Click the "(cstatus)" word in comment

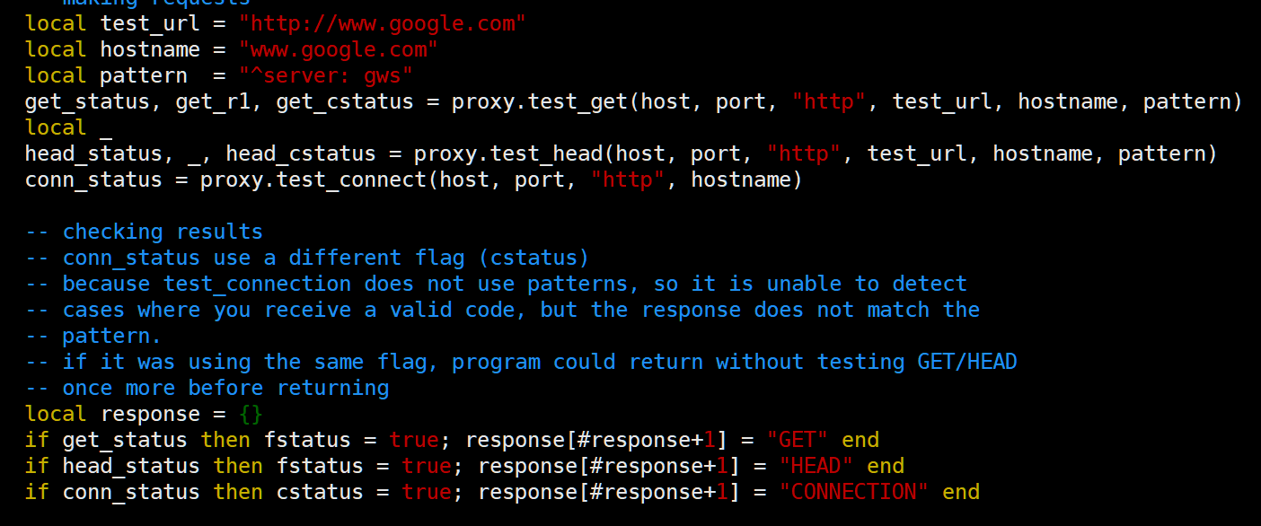[x=533, y=258]
